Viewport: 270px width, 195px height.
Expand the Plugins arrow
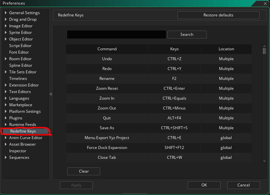click(x=6, y=118)
